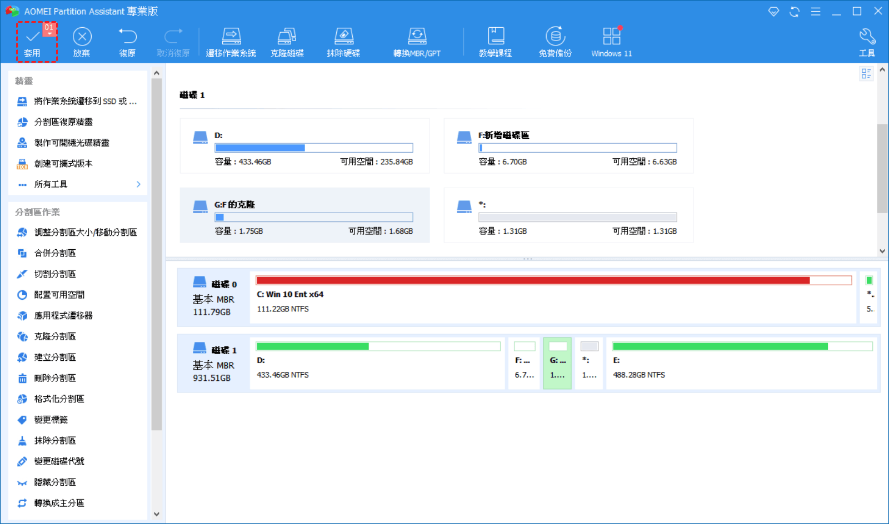Screen dimensions: 889x524
Task: Click sidebar scrollbar up arrow
Action: pyautogui.click(x=157, y=73)
